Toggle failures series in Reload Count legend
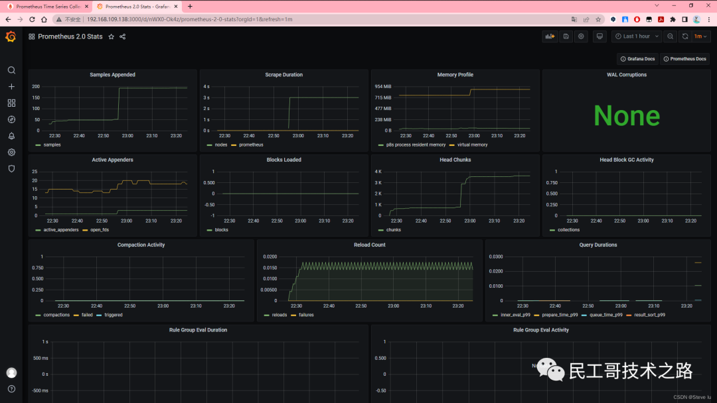 tap(306, 315)
